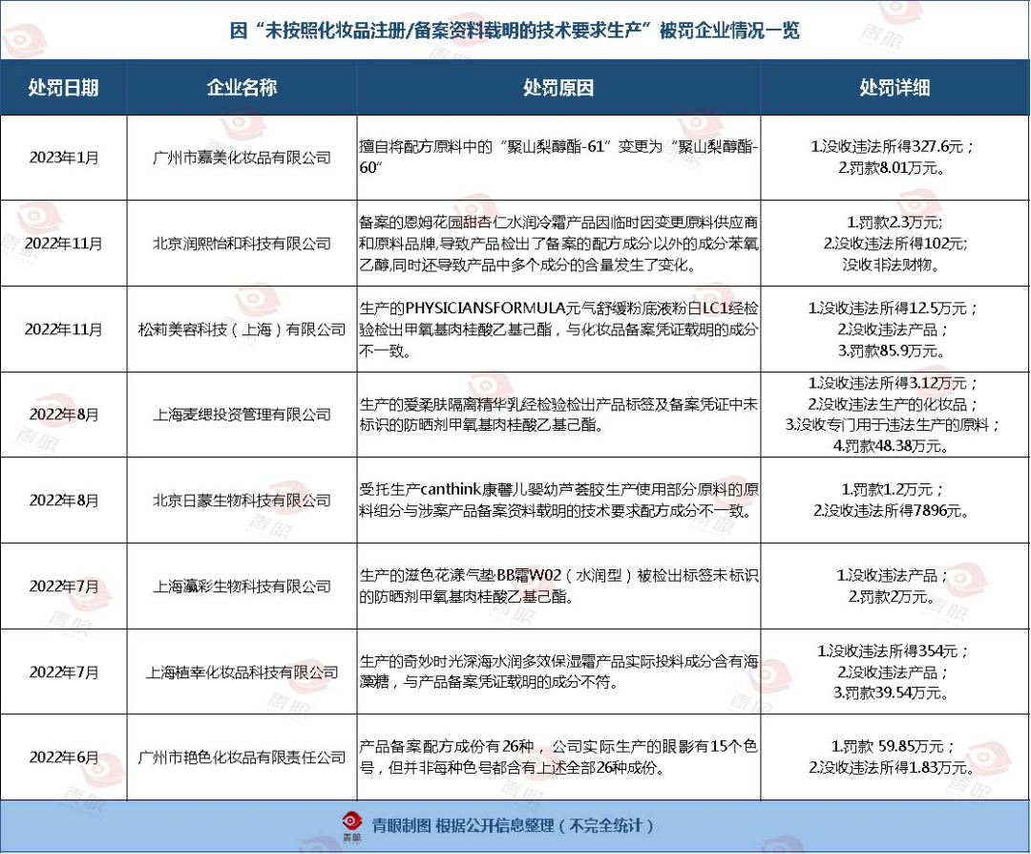Click company name 北京润熙怡和科技有限公司

click(242, 244)
